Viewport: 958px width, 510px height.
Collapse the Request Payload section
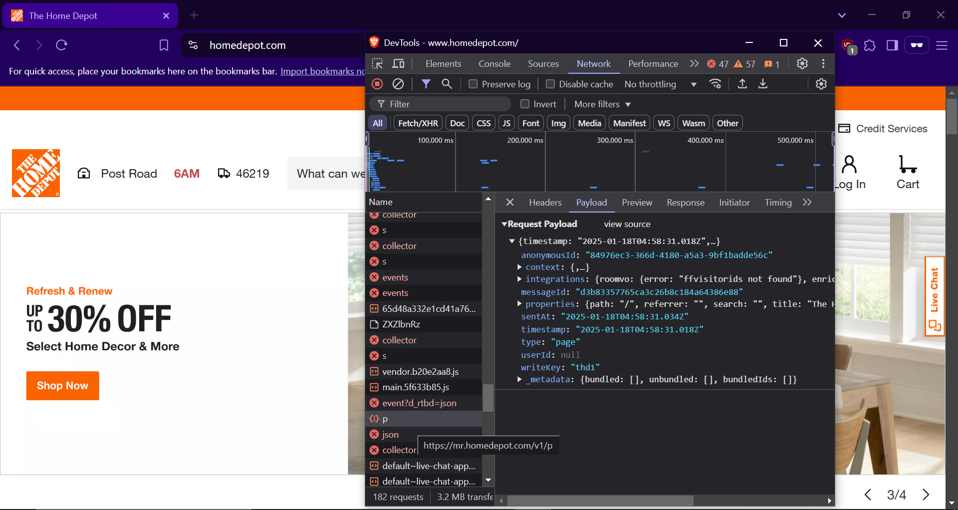coord(504,224)
